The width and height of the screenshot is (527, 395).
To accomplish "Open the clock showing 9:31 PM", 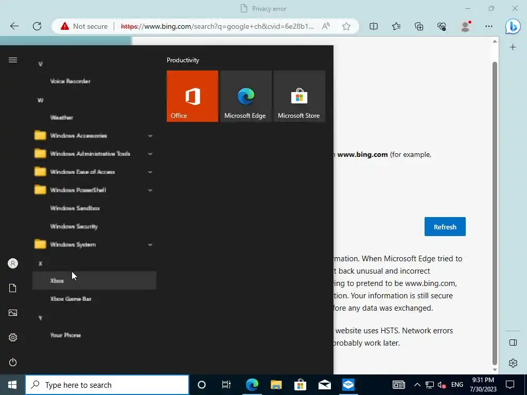I will [x=483, y=385].
